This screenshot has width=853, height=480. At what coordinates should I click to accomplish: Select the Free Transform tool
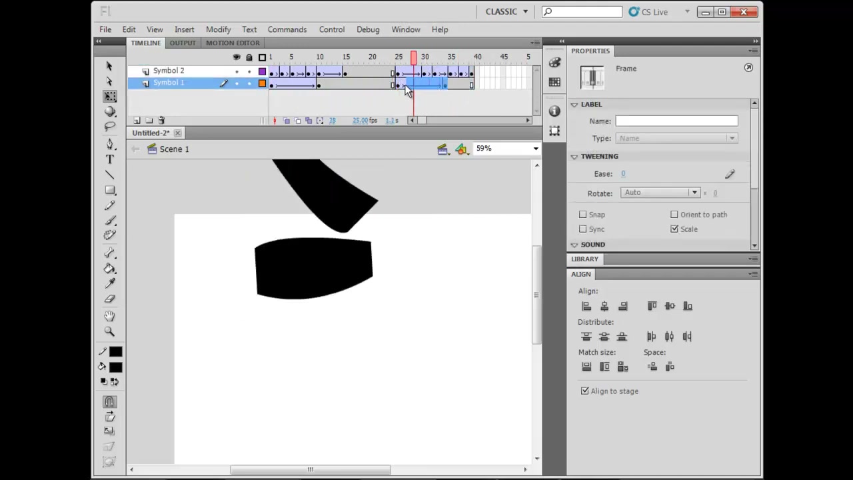click(x=110, y=97)
